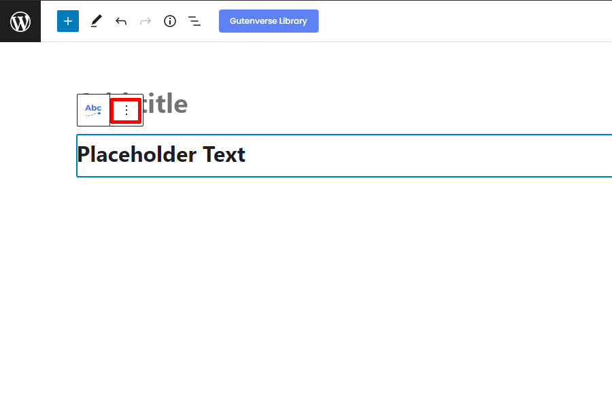Select the Tools pencil icon
612x408 pixels.
click(96, 21)
